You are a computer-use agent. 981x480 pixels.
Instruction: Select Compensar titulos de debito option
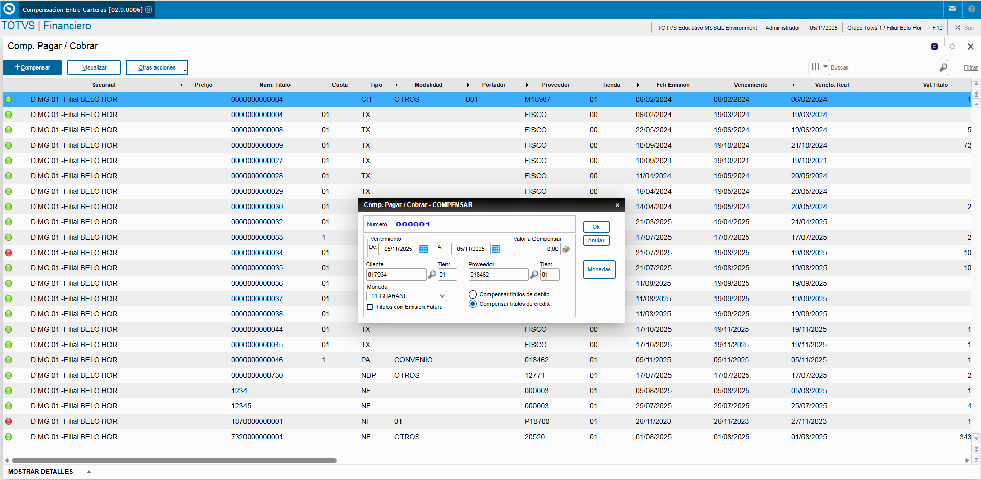(473, 294)
